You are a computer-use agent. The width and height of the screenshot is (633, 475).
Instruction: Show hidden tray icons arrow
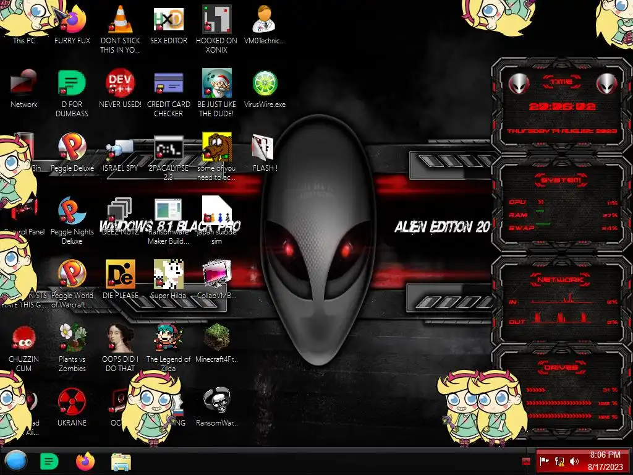tap(526, 461)
